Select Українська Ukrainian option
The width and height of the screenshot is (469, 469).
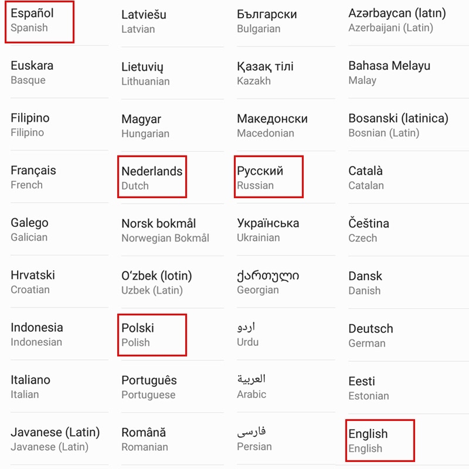(x=286, y=230)
